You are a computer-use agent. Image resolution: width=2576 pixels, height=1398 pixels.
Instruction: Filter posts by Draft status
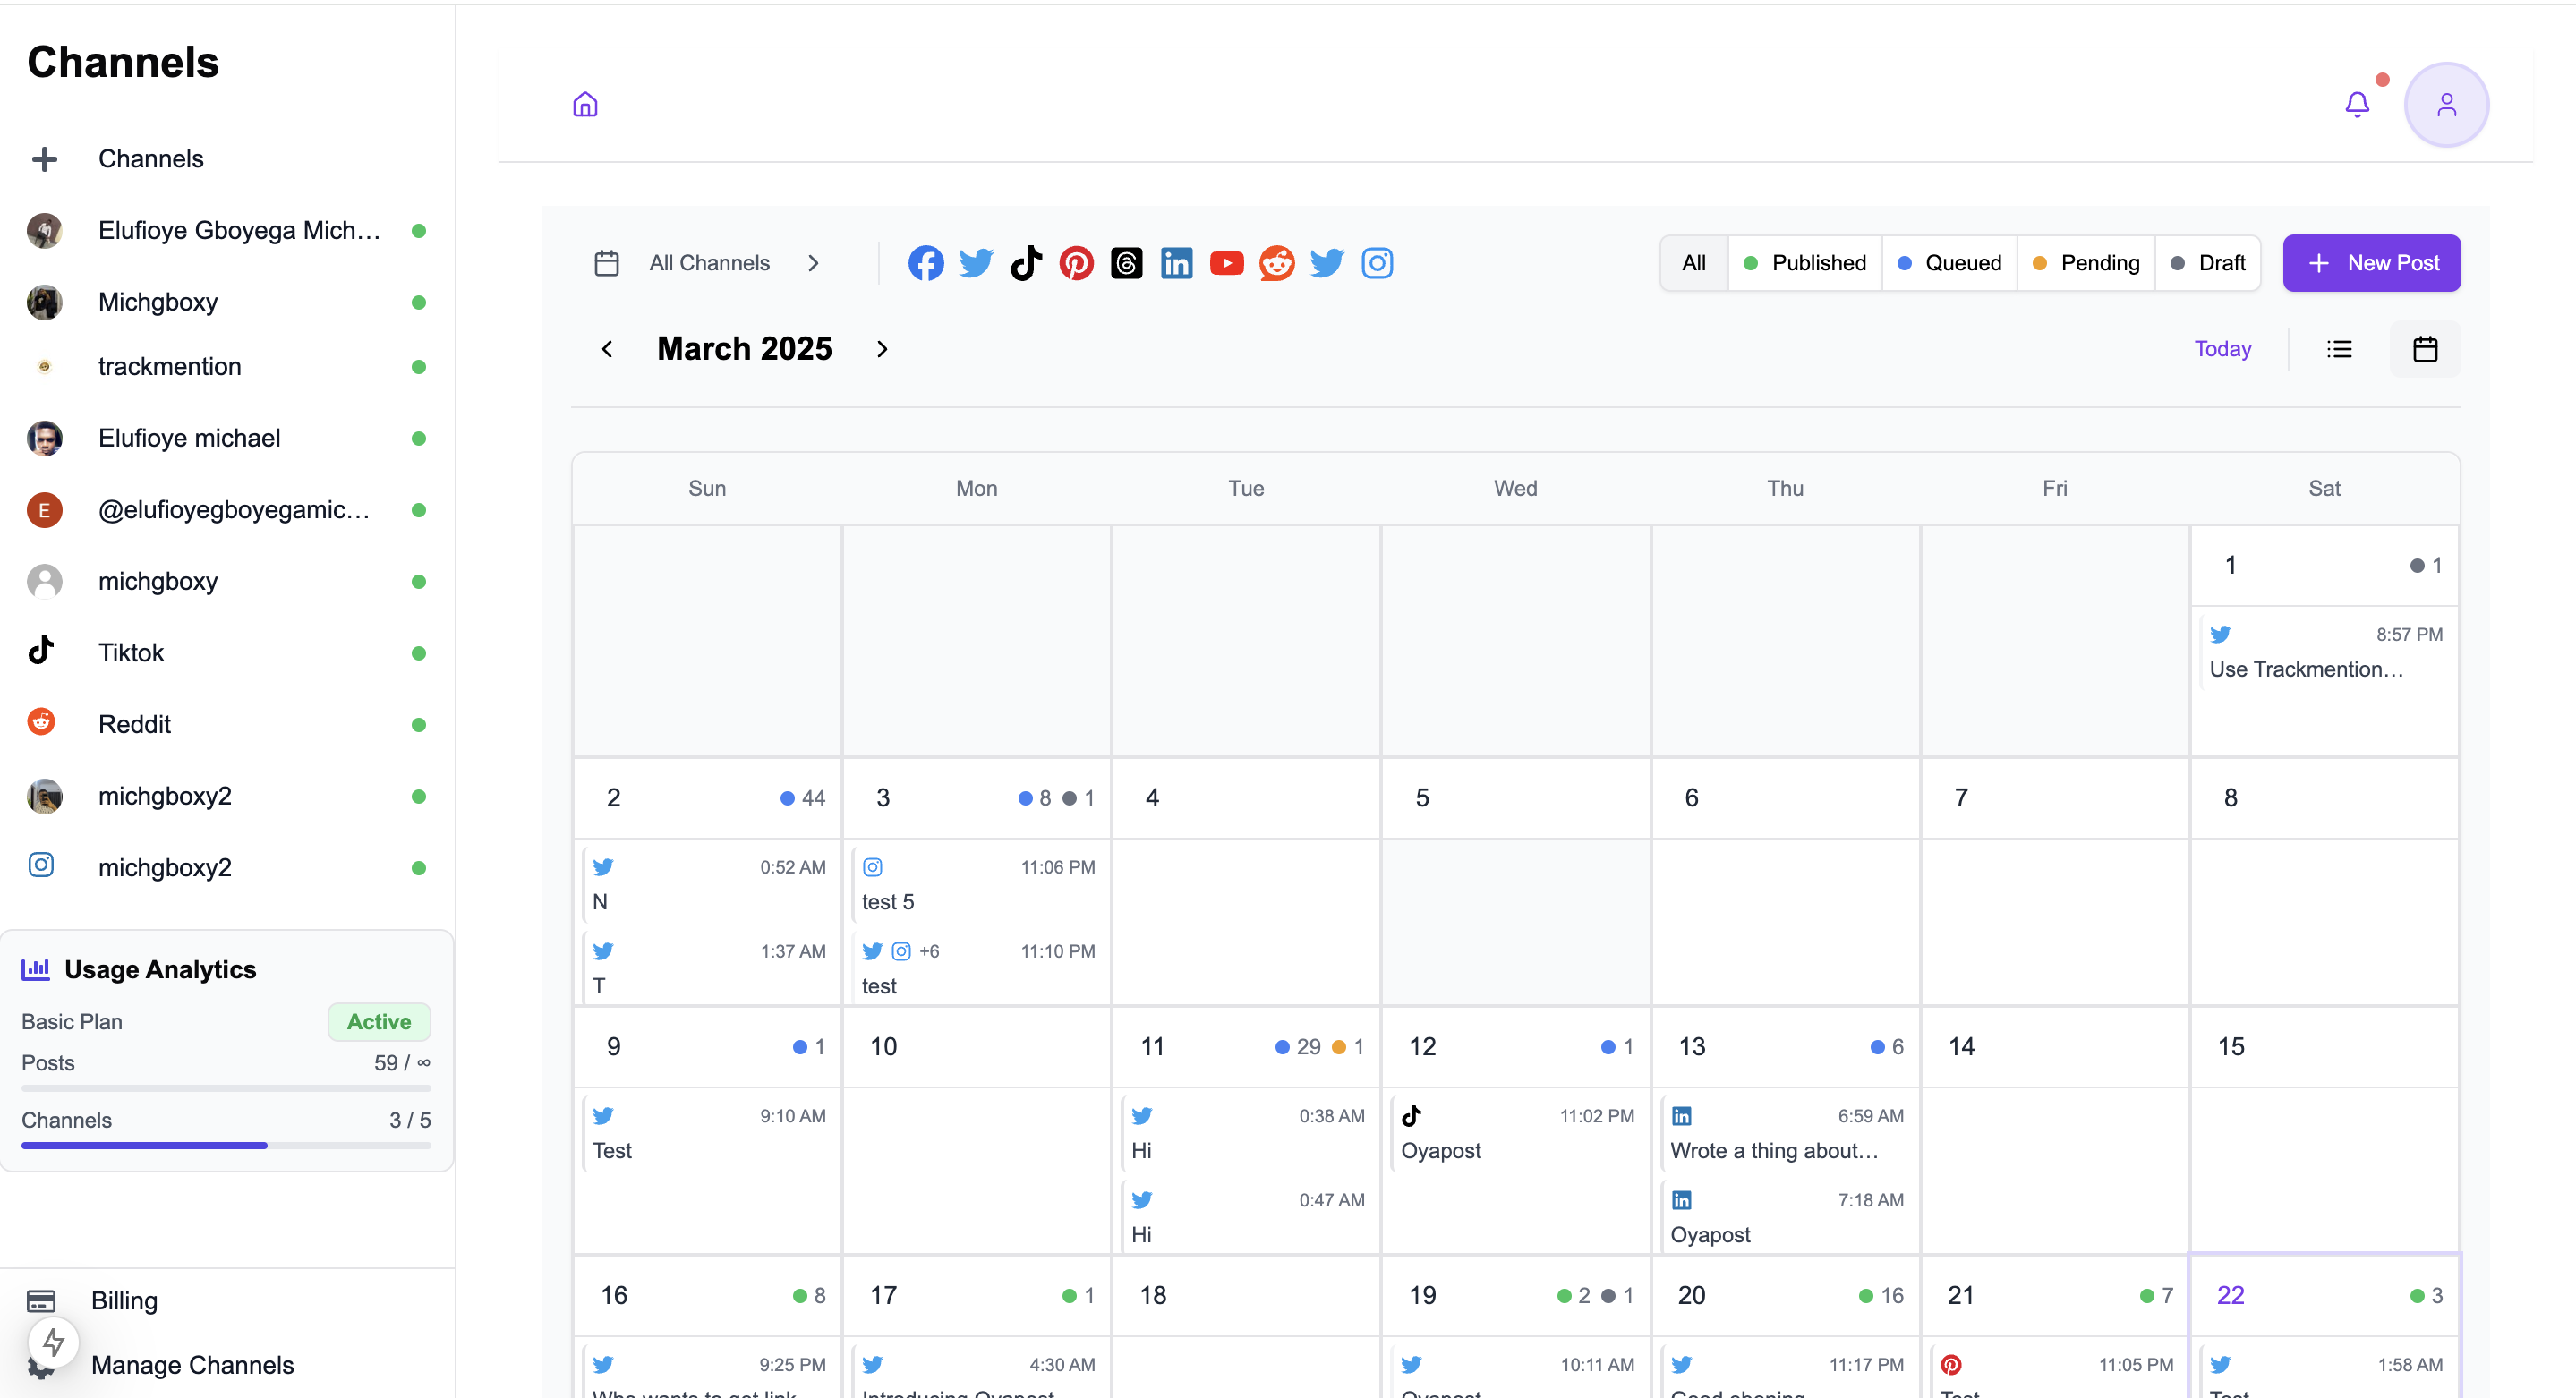(2207, 263)
